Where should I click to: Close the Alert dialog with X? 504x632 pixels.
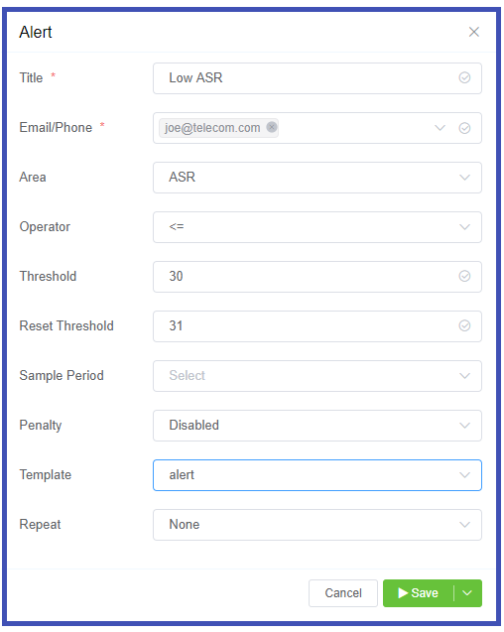[474, 32]
